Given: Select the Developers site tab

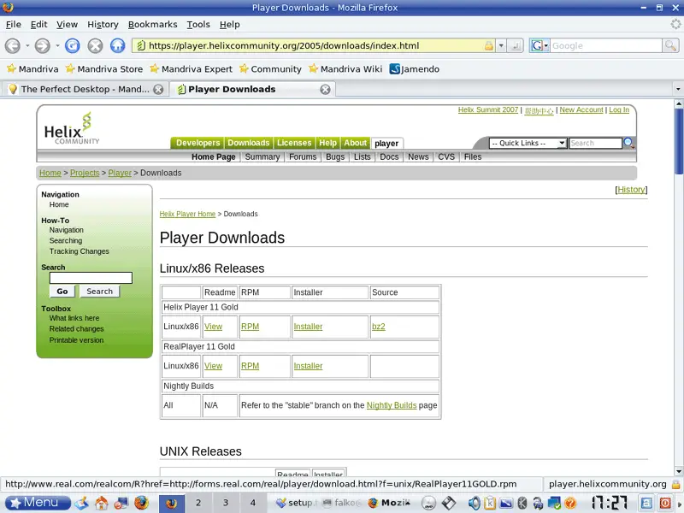Looking at the screenshot, I should pyautogui.click(x=198, y=143).
